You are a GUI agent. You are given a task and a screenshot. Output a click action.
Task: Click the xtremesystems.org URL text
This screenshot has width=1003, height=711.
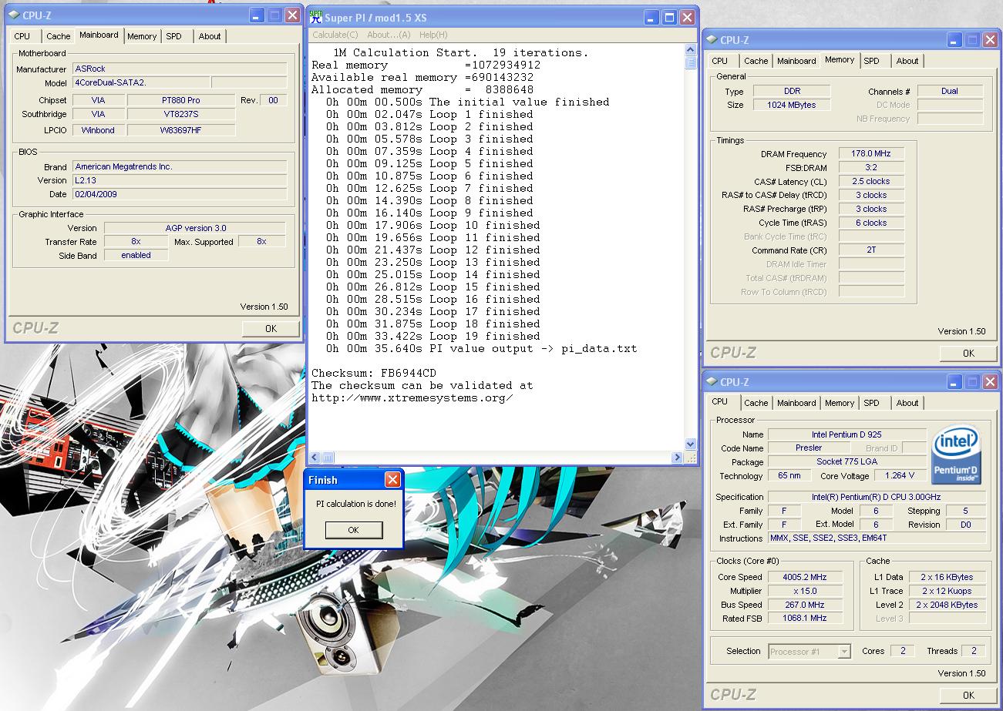point(412,398)
